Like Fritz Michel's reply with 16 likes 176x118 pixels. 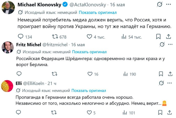click(x=90, y=74)
